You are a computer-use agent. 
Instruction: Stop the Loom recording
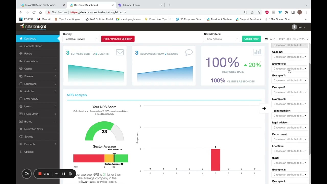coord(40,174)
